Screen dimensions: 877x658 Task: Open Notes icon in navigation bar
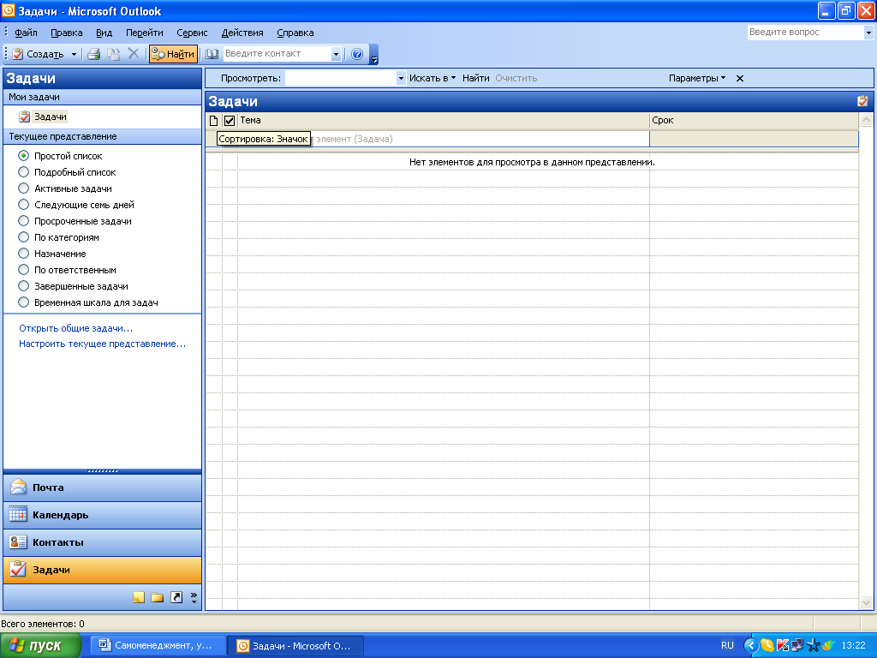click(139, 597)
